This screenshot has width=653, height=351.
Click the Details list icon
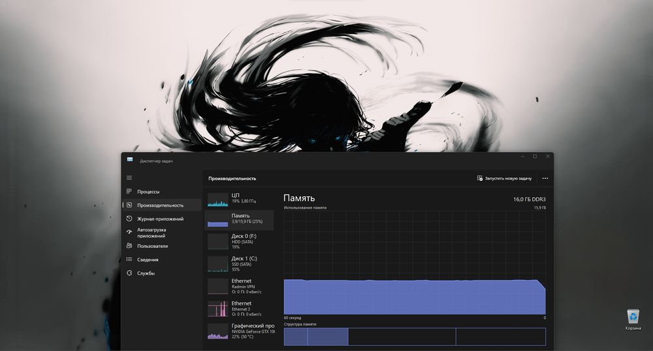129,260
